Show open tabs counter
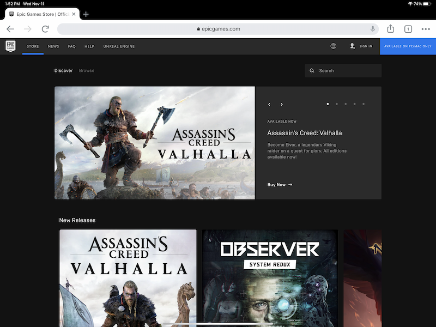Image resolution: width=436 pixels, height=327 pixels. (x=408, y=29)
